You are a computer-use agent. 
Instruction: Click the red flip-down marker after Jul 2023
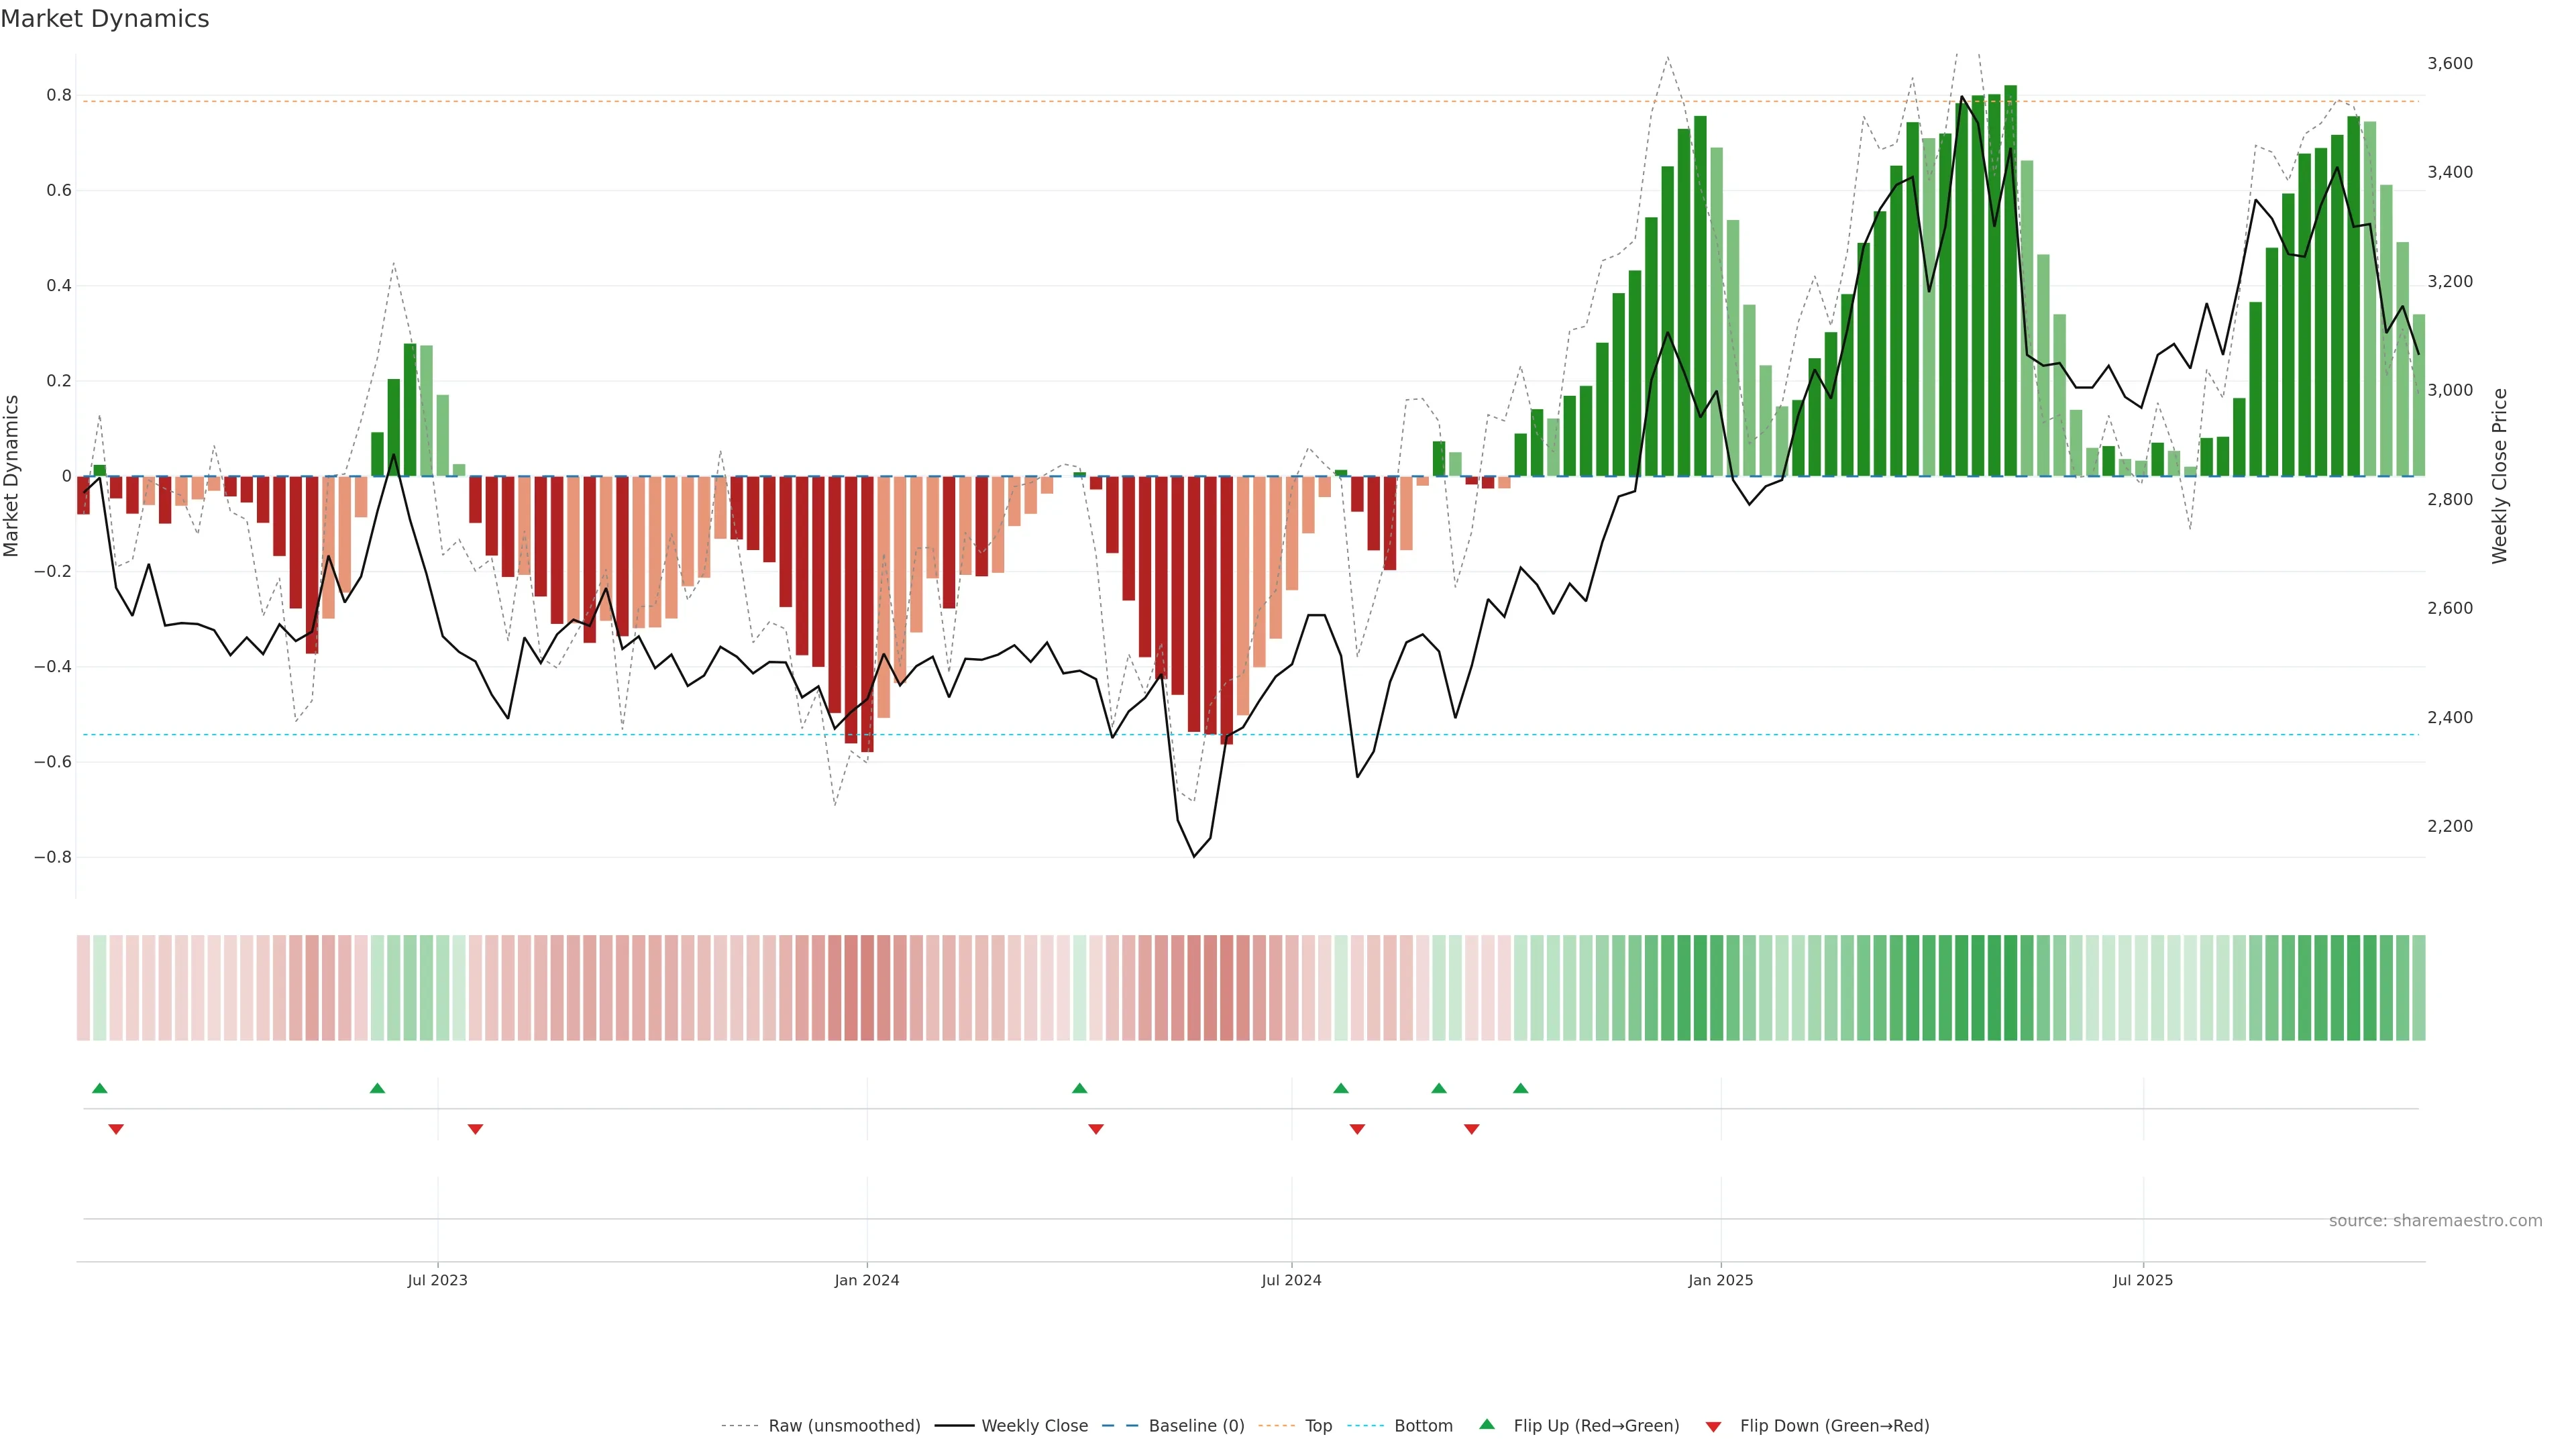pyautogui.click(x=475, y=1129)
